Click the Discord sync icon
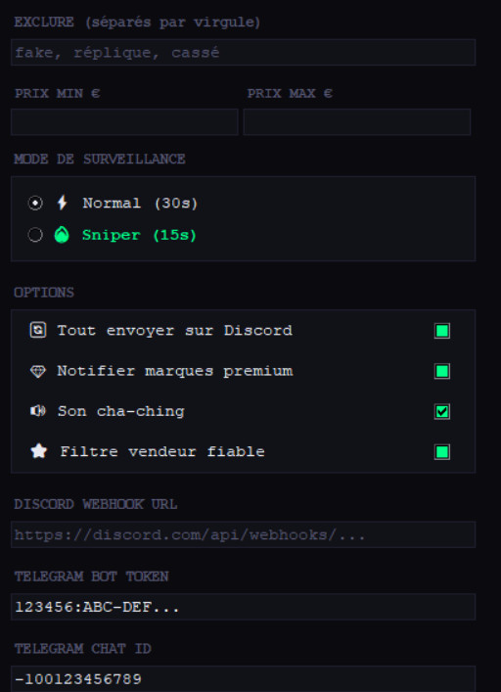Screen dimensions: 501x692 click(x=38, y=330)
